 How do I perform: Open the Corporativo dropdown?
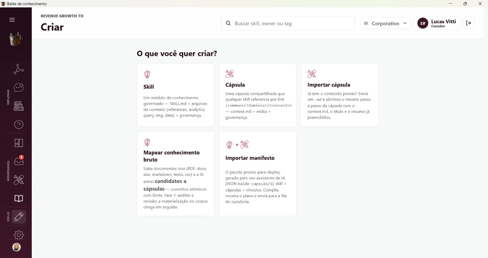[385, 23]
